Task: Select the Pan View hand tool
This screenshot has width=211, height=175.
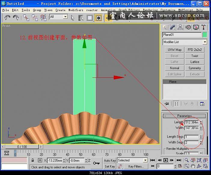Action: 193,166
